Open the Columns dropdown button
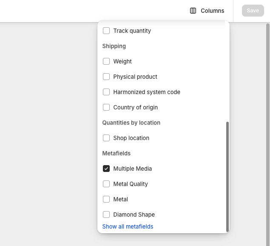This screenshot has height=246, width=270. click(207, 11)
